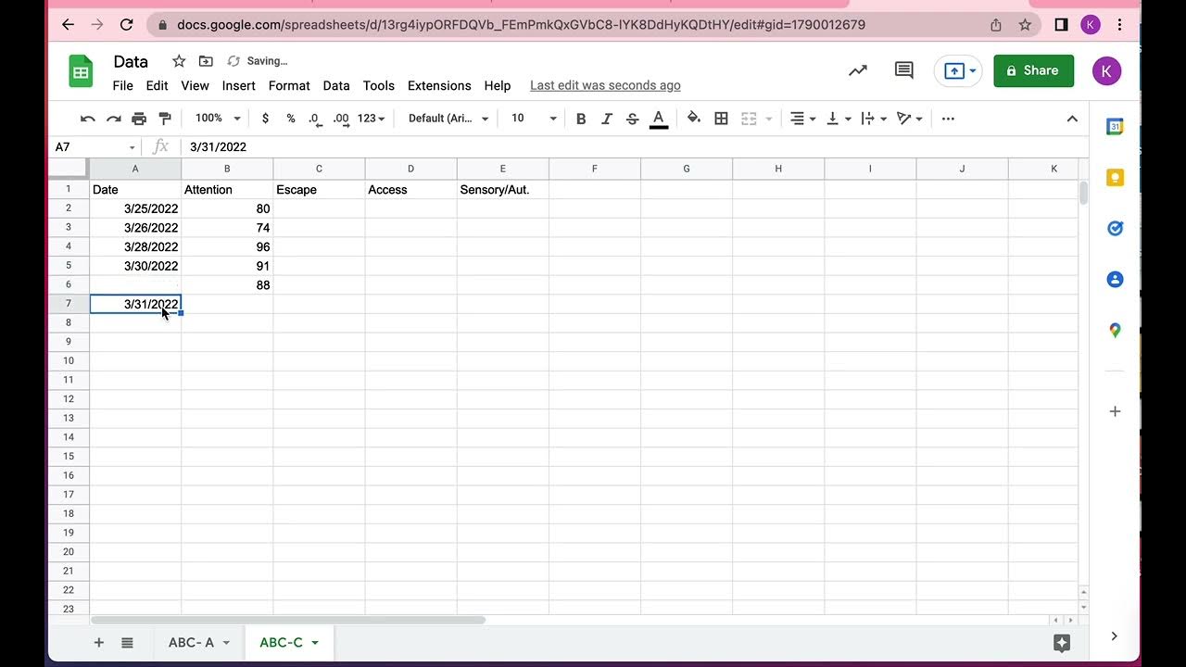Open the all sheets list

[127, 642]
